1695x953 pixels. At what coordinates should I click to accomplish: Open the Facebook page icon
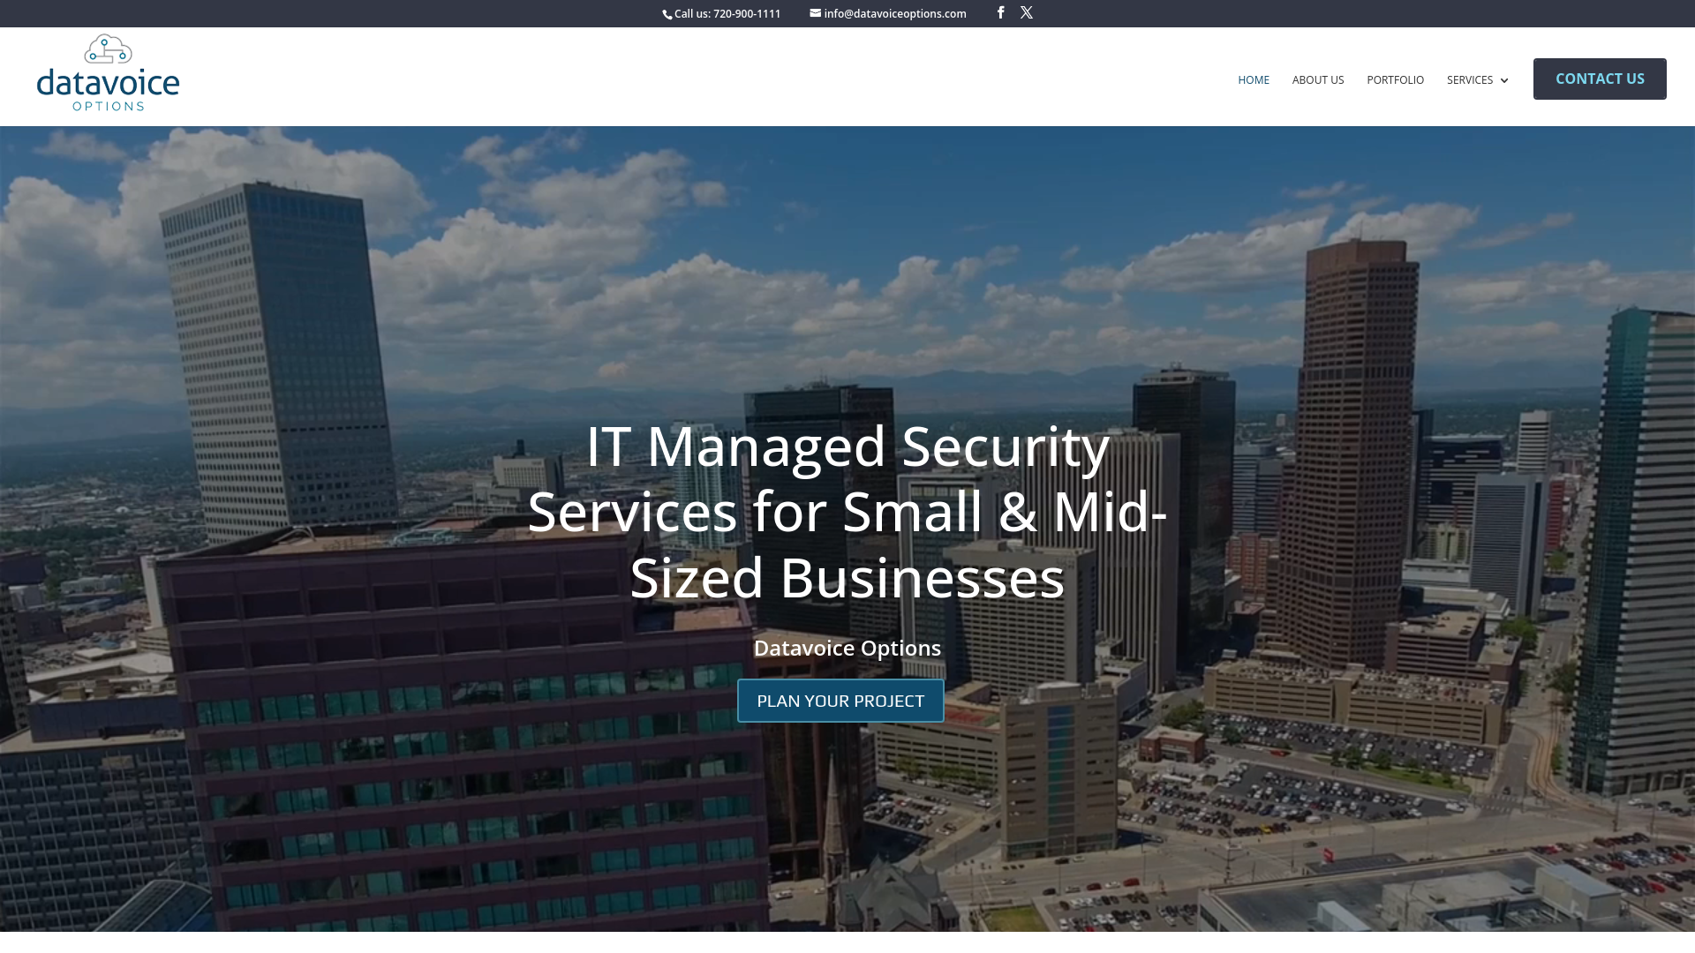(1000, 12)
